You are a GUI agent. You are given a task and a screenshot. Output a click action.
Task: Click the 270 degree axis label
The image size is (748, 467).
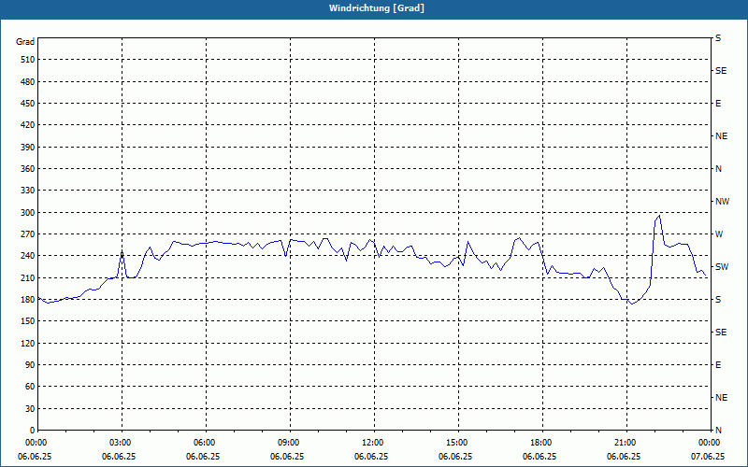(28, 234)
